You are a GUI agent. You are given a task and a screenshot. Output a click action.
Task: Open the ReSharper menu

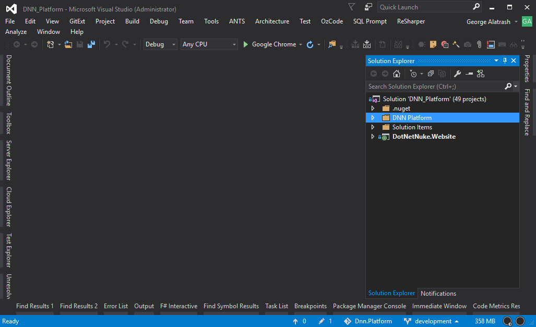coord(411,21)
